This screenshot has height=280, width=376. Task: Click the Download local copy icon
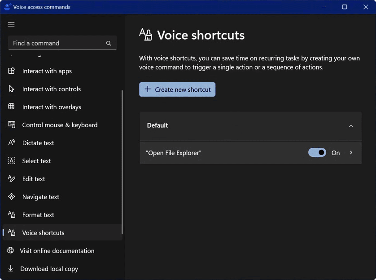click(11, 269)
